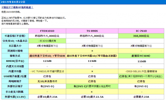Click the 2019年04月22日 date header
The height and width of the screenshot is (101, 166).
coord(13,2)
